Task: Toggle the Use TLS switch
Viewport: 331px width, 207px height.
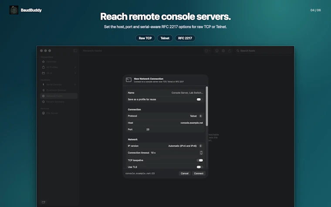Action: coord(199,167)
